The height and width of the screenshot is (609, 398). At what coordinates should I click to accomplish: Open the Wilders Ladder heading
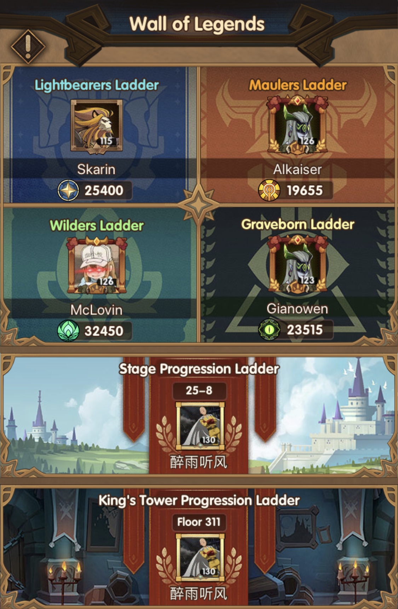tap(97, 226)
